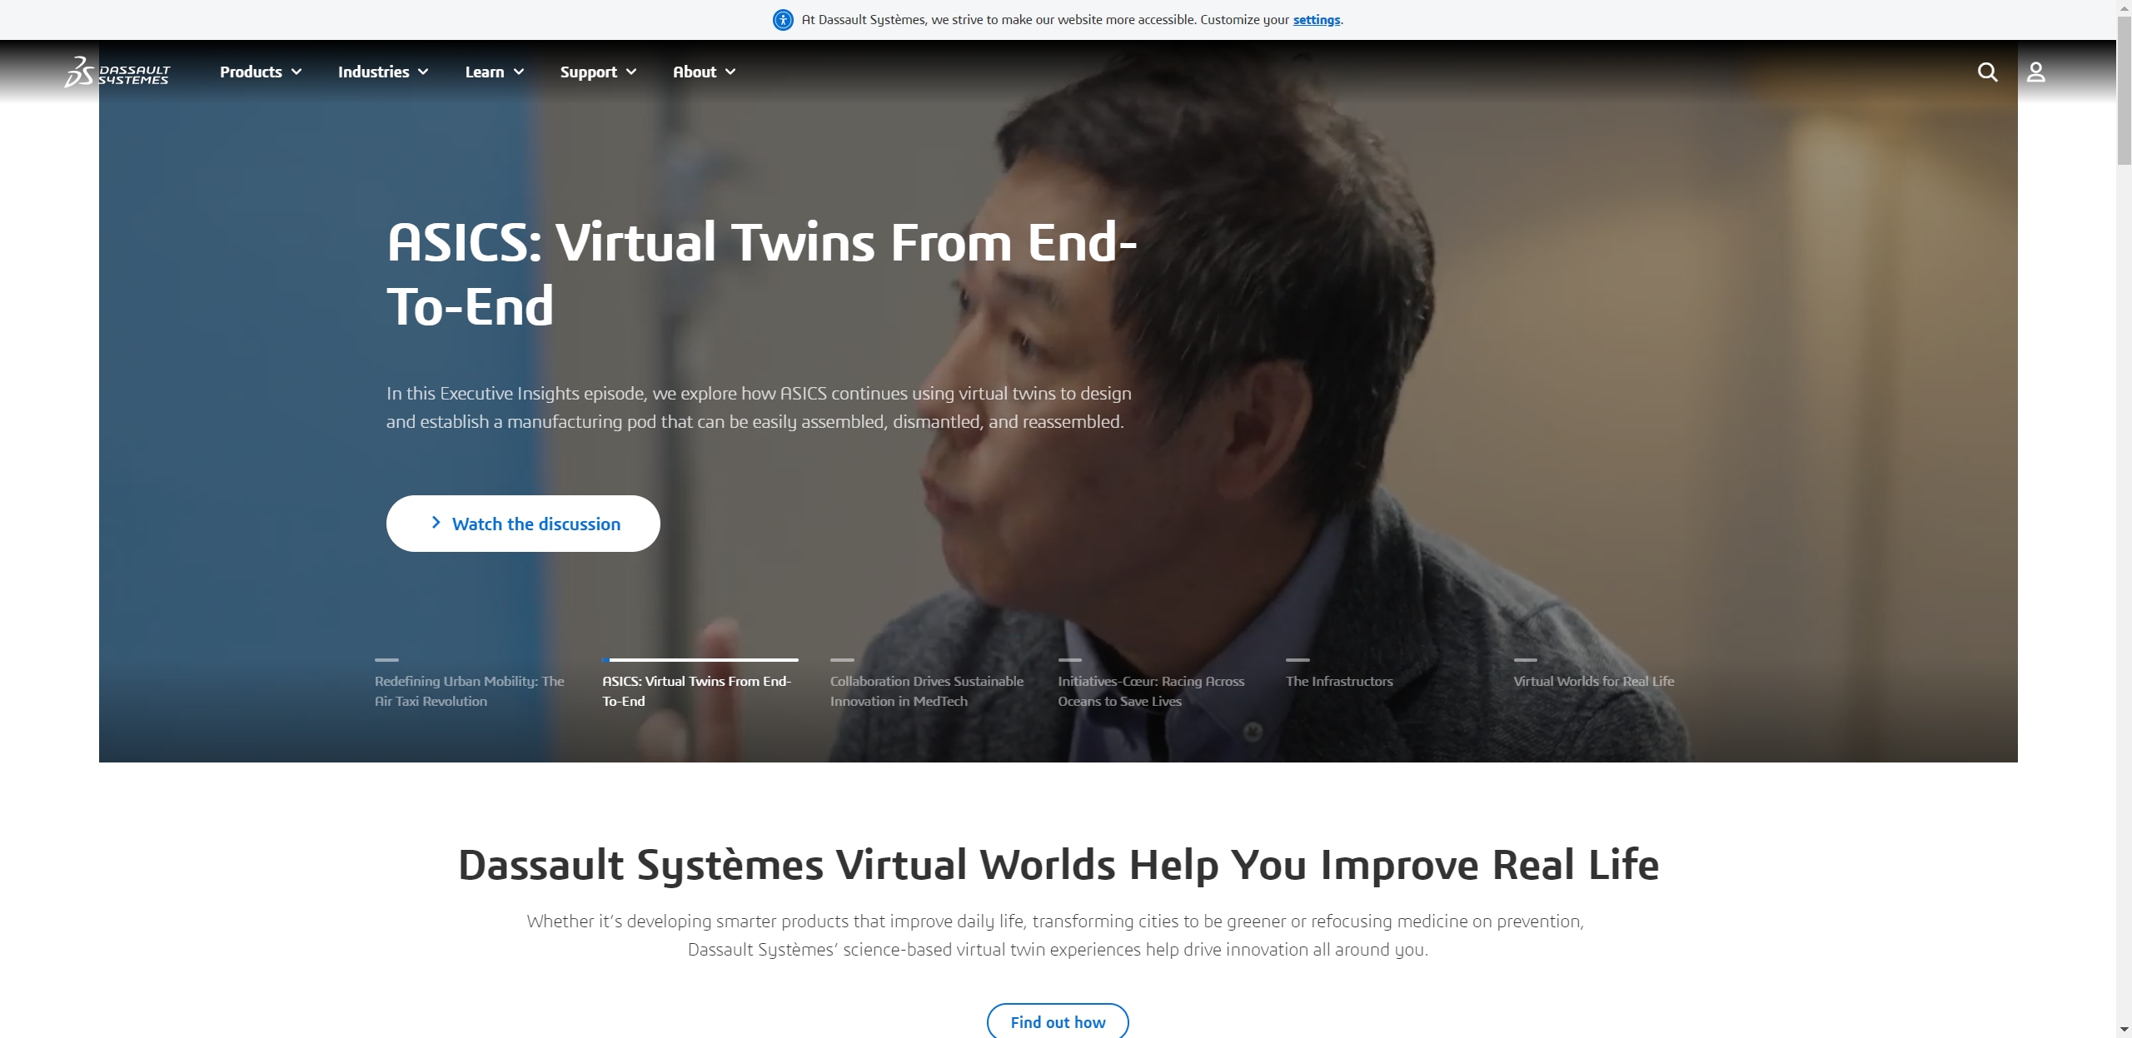Image resolution: width=2132 pixels, height=1038 pixels.
Task: Open the search magnifier icon
Action: [1987, 72]
